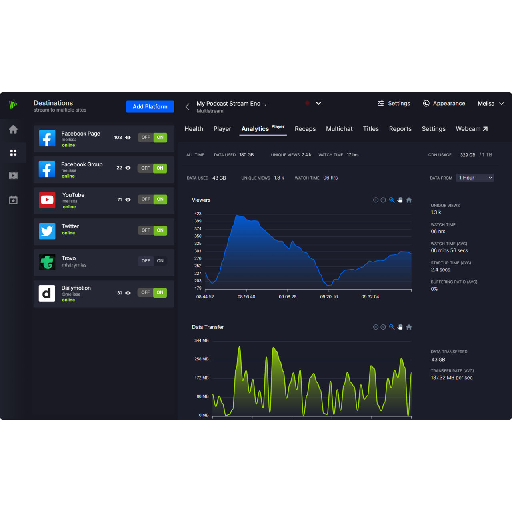512x512 pixels.
Task: Open the destinations grid icon in sidebar
Action: point(13,153)
